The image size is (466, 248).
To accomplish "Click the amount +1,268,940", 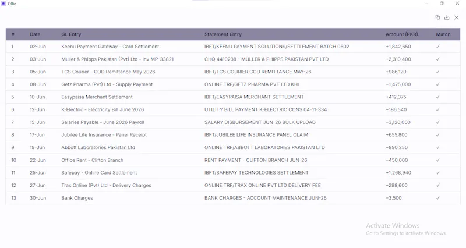I will point(398,173).
